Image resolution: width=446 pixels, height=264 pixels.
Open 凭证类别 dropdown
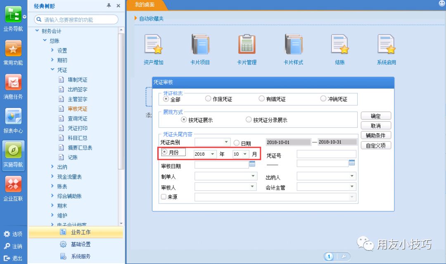click(x=226, y=142)
